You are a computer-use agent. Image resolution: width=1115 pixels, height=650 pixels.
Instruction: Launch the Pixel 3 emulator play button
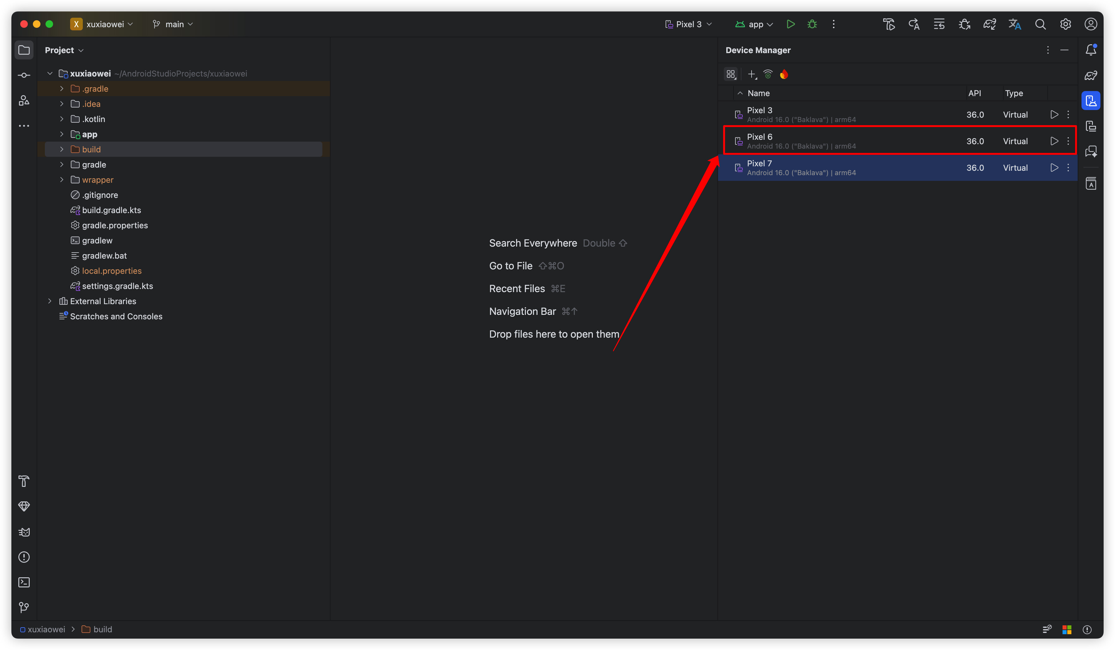tap(1054, 114)
